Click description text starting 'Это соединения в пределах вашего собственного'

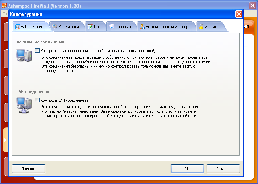(126, 64)
